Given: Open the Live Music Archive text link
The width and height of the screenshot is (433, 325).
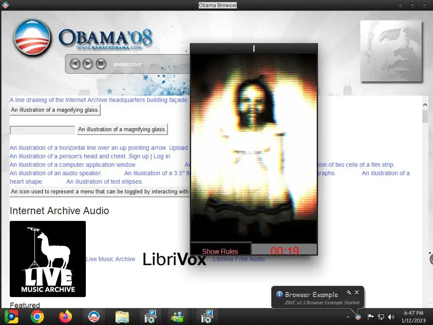Looking at the screenshot, I should [110, 259].
